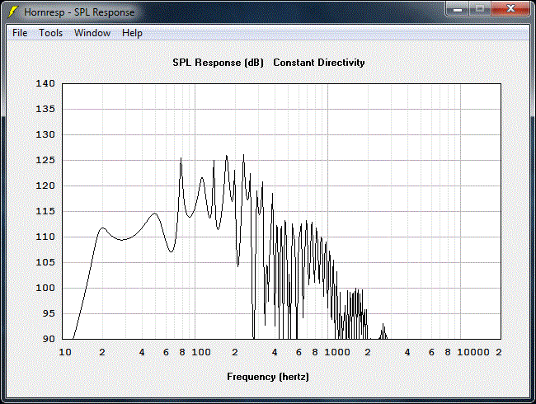Open the Tools menu
Screen dimensions: 536x404
tap(50, 33)
